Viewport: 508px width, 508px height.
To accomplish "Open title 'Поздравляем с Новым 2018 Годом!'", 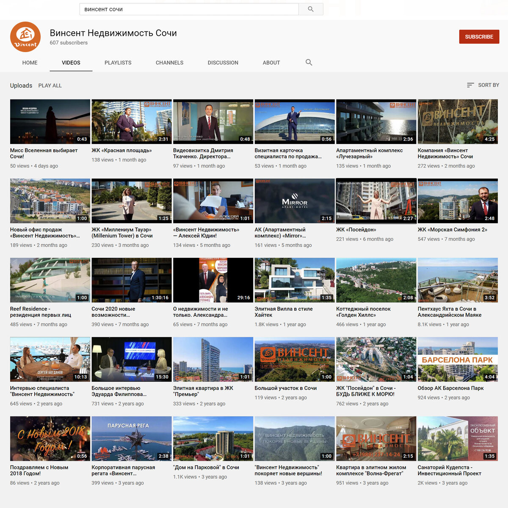I will coord(39,470).
